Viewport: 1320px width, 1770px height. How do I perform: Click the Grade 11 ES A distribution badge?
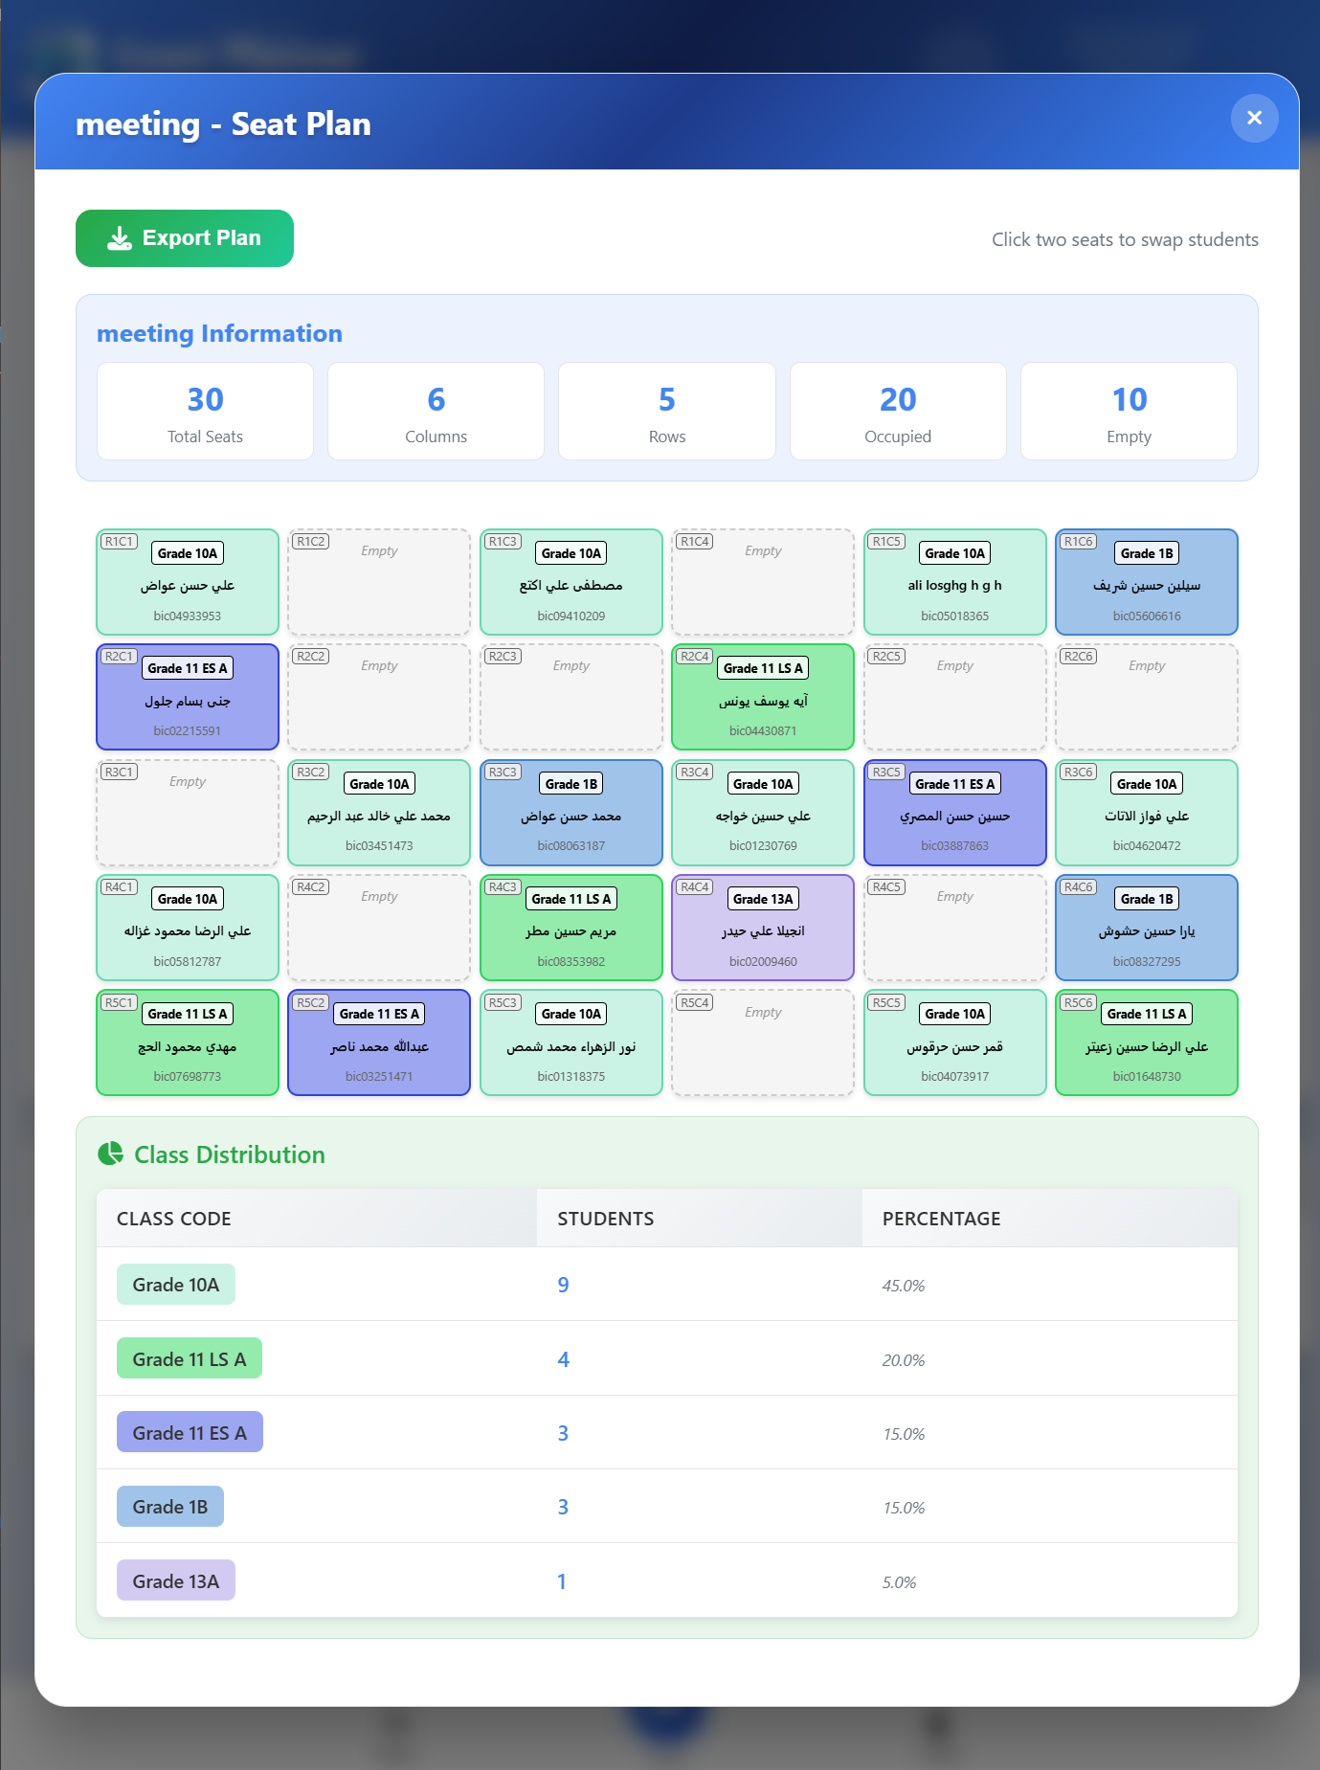point(190,1432)
